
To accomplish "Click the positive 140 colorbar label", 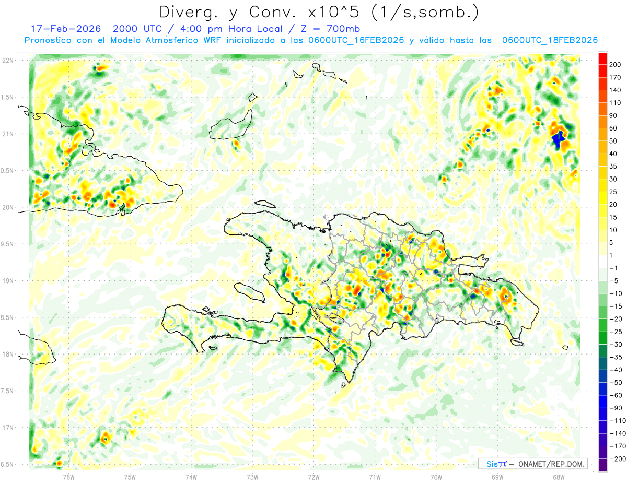I will [x=615, y=90].
